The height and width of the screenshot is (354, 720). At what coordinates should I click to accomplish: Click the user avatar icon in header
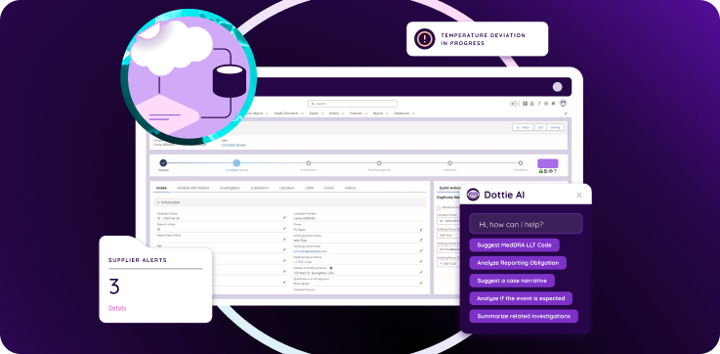coord(563,104)
